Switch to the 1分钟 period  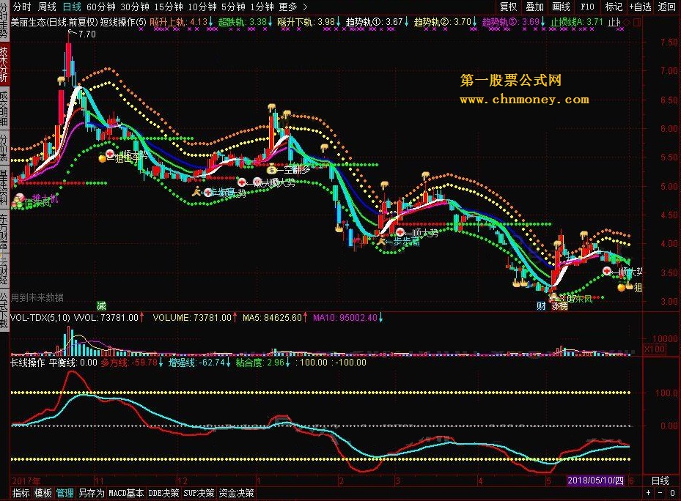262,7
